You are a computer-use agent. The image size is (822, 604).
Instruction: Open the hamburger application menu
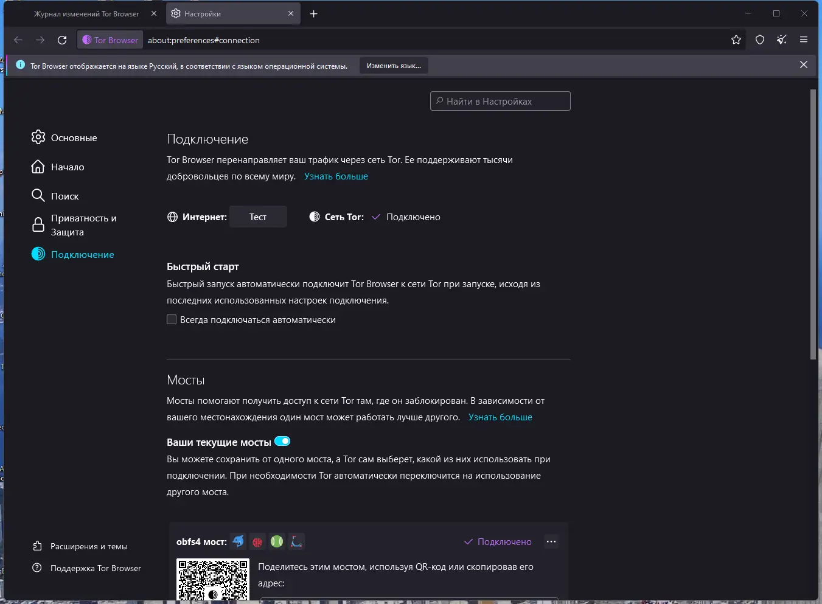click(x=804, y=40)
